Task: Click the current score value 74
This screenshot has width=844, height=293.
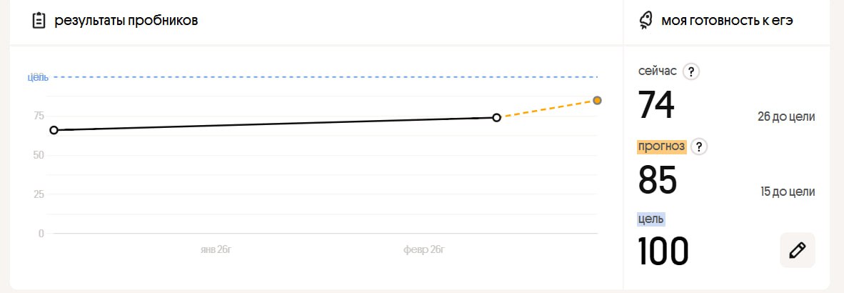Action: click(656, 106)
